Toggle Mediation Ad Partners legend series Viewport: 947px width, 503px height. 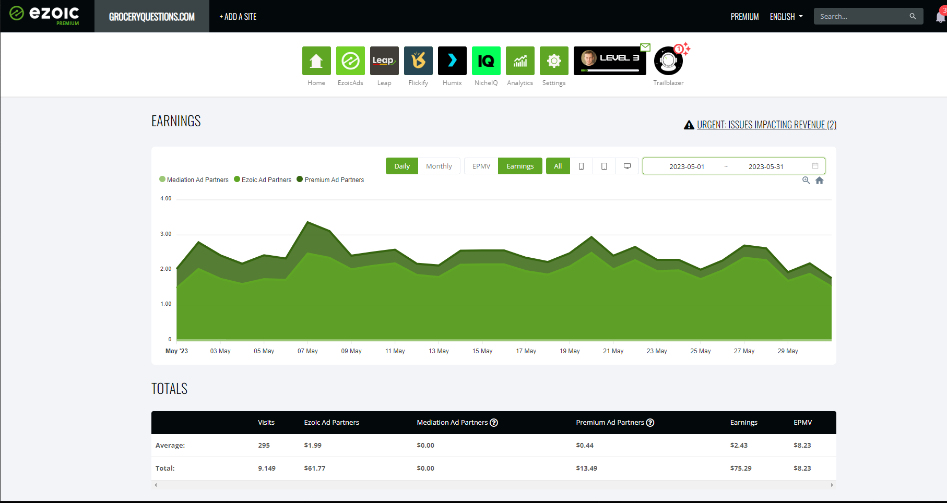[x=194, y=179]
